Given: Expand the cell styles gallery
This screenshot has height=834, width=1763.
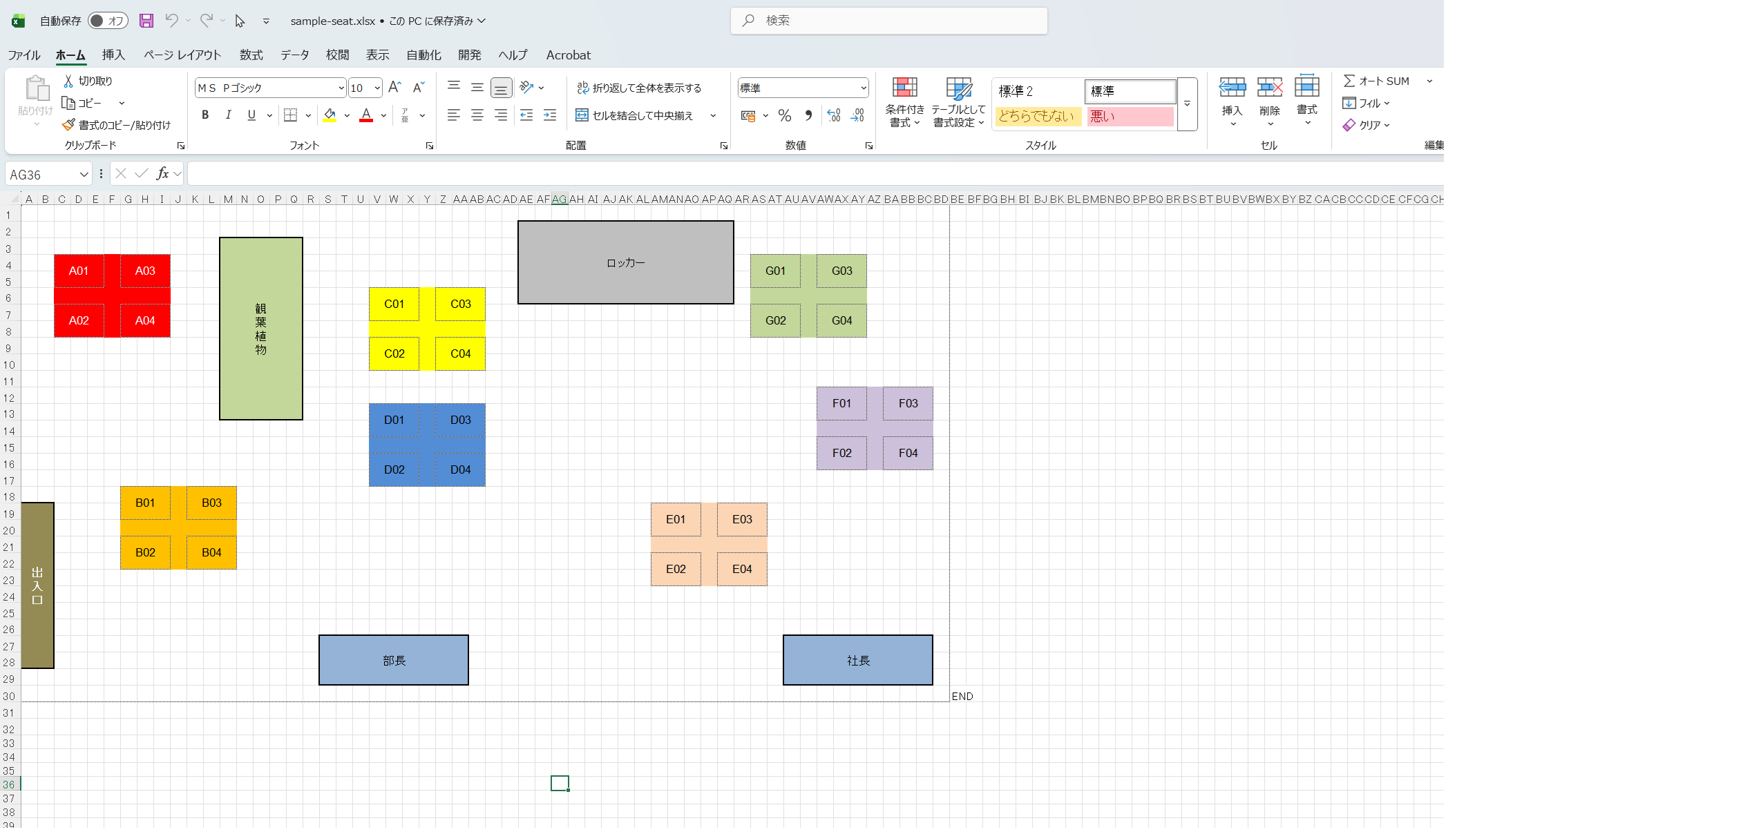Looking at the screenshot, I should 1187,104.
